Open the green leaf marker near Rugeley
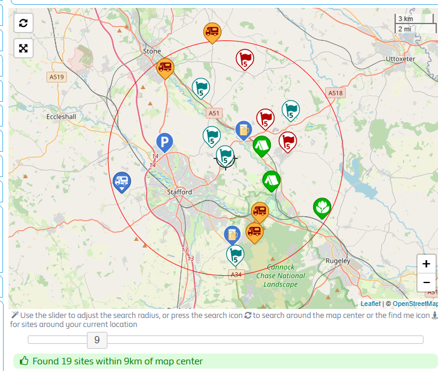 click(323, 207)
